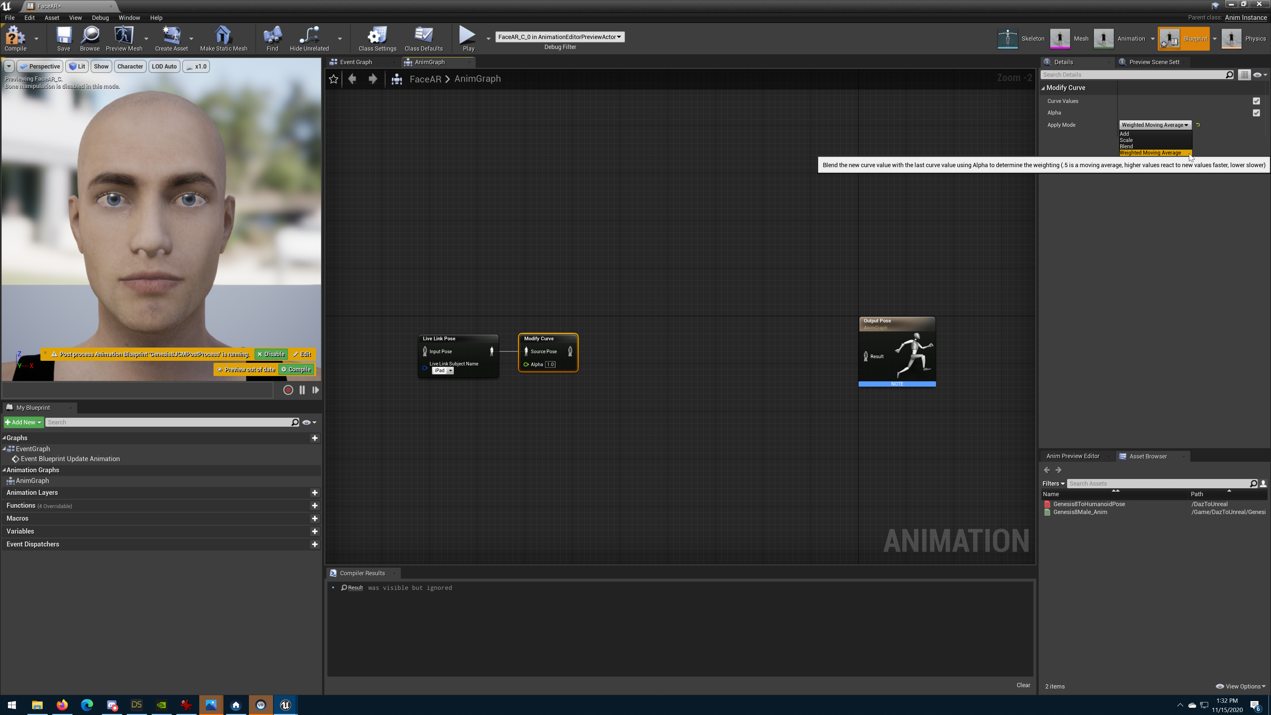This screenshot has width=1271, height=715.
Task: Open File Explorer from the taskbar
Action: tap(37, 705)
